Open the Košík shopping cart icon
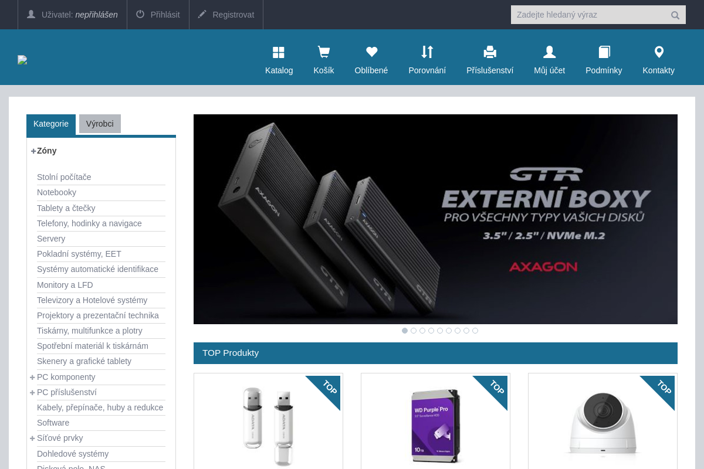 pos(323,53)
